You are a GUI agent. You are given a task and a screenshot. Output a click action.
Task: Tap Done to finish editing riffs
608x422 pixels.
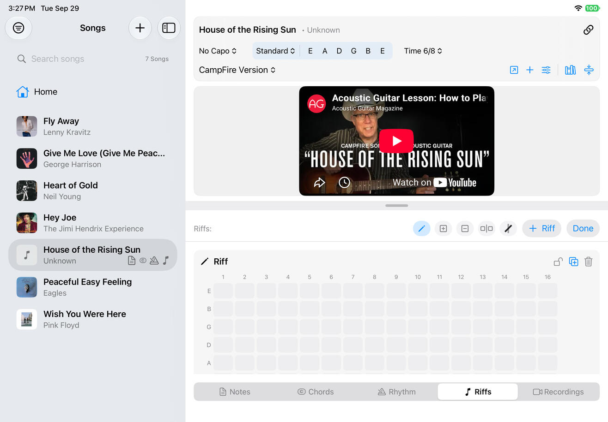point(583,228)
